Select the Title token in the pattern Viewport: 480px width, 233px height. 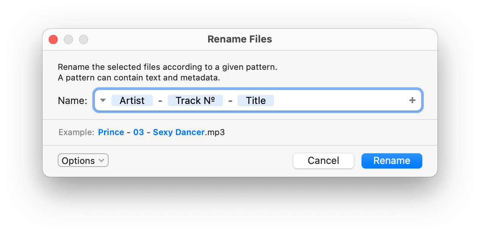pyautogui.click(x=256, y=101)
